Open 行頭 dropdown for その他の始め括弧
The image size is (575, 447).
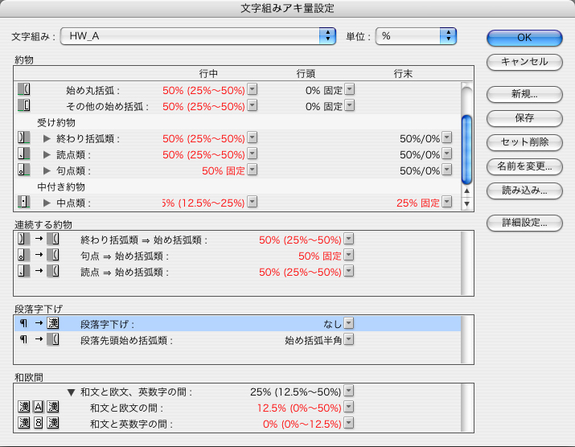[350, 105]
